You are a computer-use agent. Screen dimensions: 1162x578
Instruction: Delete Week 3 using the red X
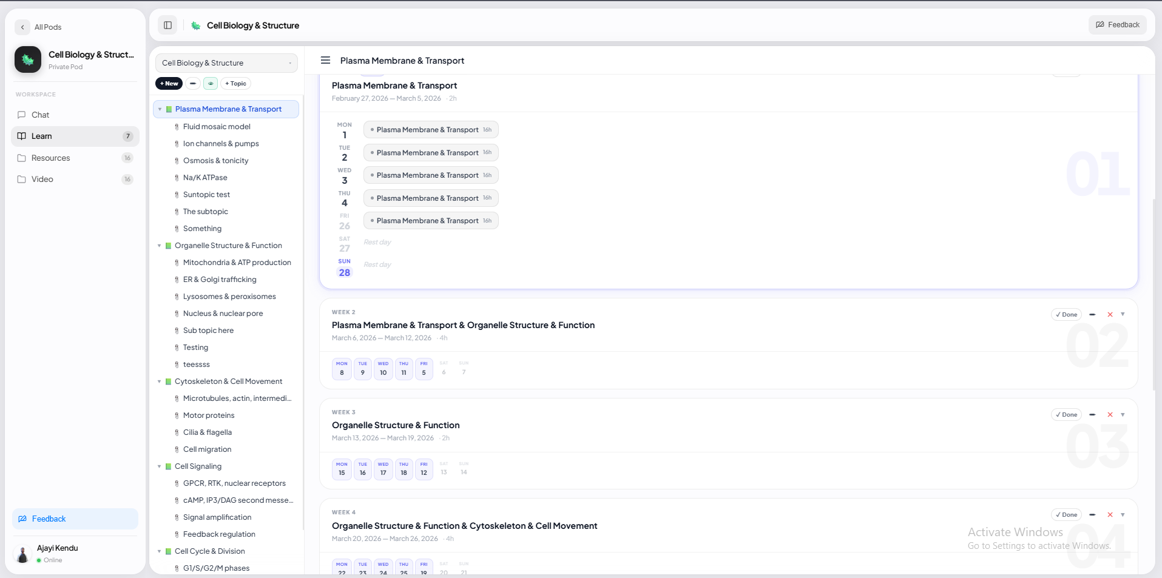pos(1110,415)
